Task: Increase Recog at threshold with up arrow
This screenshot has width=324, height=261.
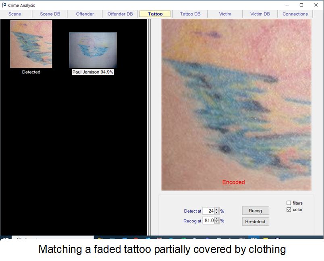Action: point(216,219)
